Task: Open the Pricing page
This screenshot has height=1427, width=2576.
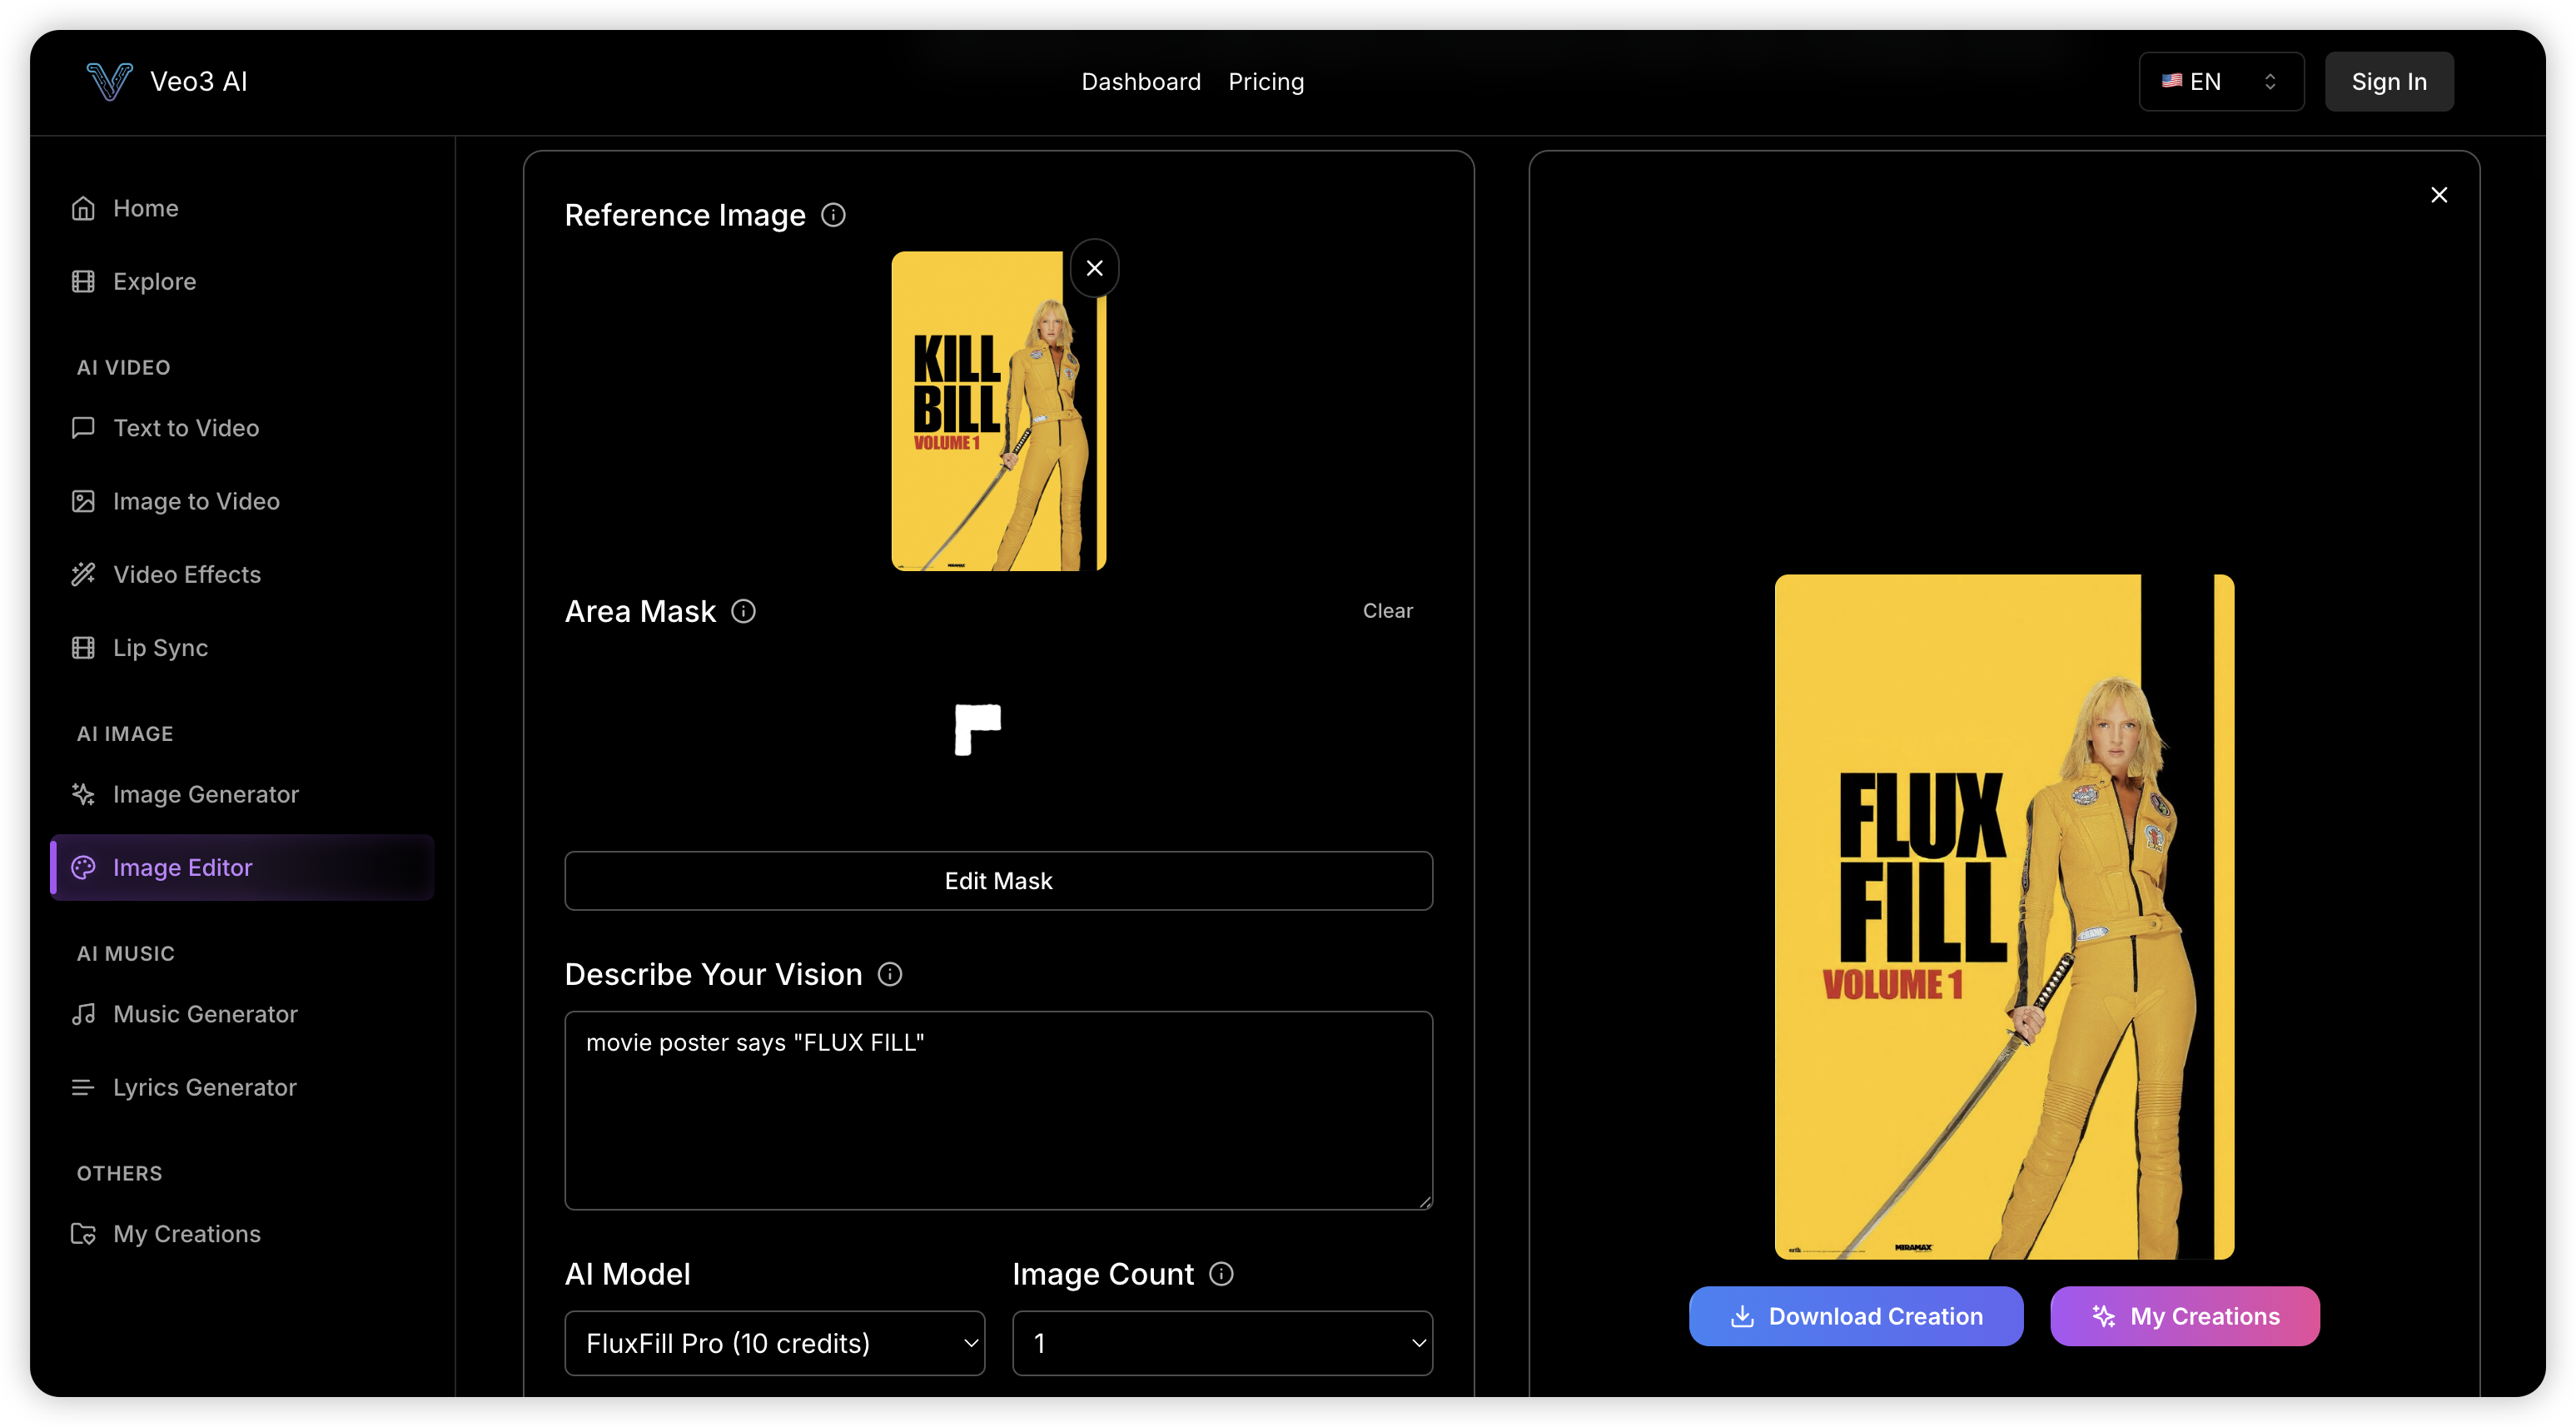Action: pos(1266,81)
